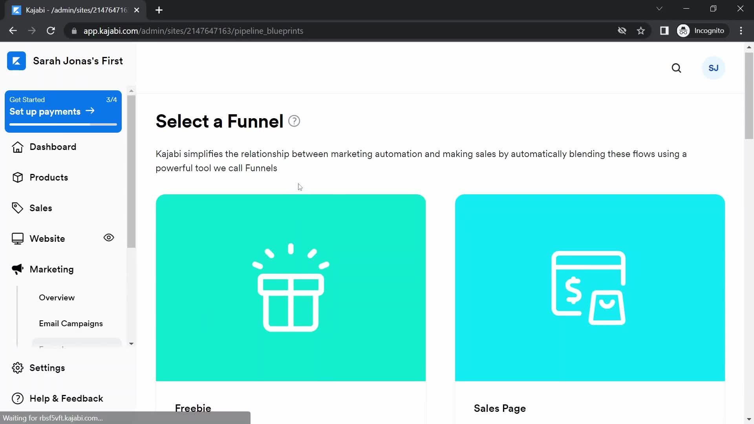Open the Sales menu item
The width and height of the screenshot is (754, 424).
41,208
